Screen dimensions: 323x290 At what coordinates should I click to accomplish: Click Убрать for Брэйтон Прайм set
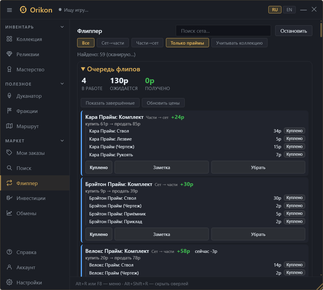tap(258, 234)
